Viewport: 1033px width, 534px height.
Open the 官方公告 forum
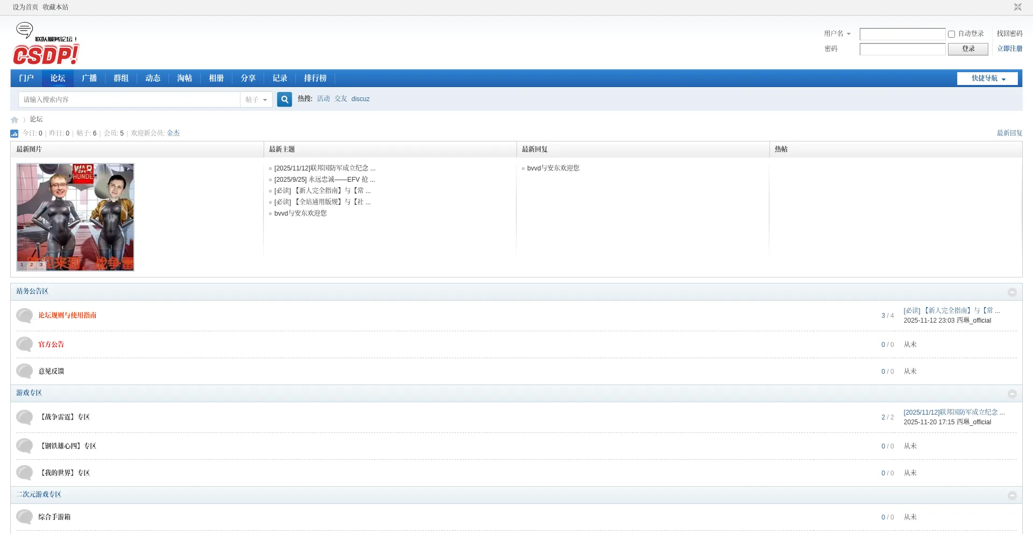pos(51,345)
